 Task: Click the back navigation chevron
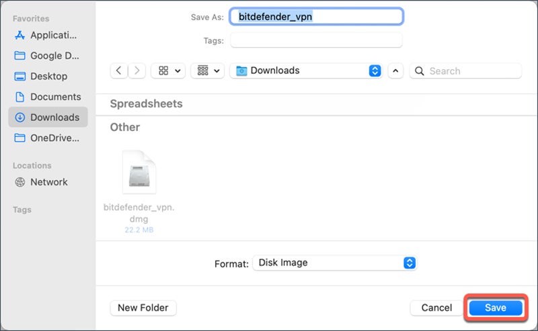coord(119,70)
